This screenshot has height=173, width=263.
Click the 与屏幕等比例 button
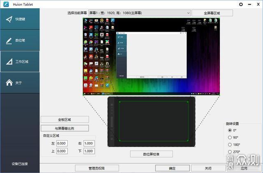pyautogui.click(x=65, y=128)
